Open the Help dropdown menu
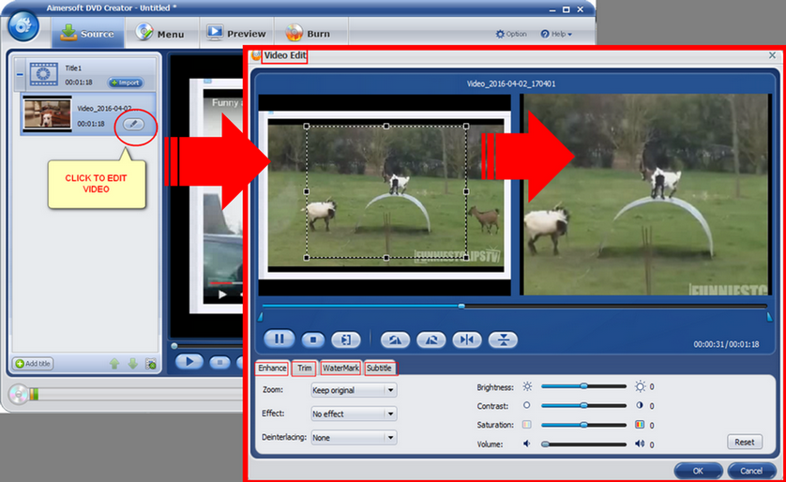The width and height of the screenshot is (786, 482). click(x=556, y=34)
